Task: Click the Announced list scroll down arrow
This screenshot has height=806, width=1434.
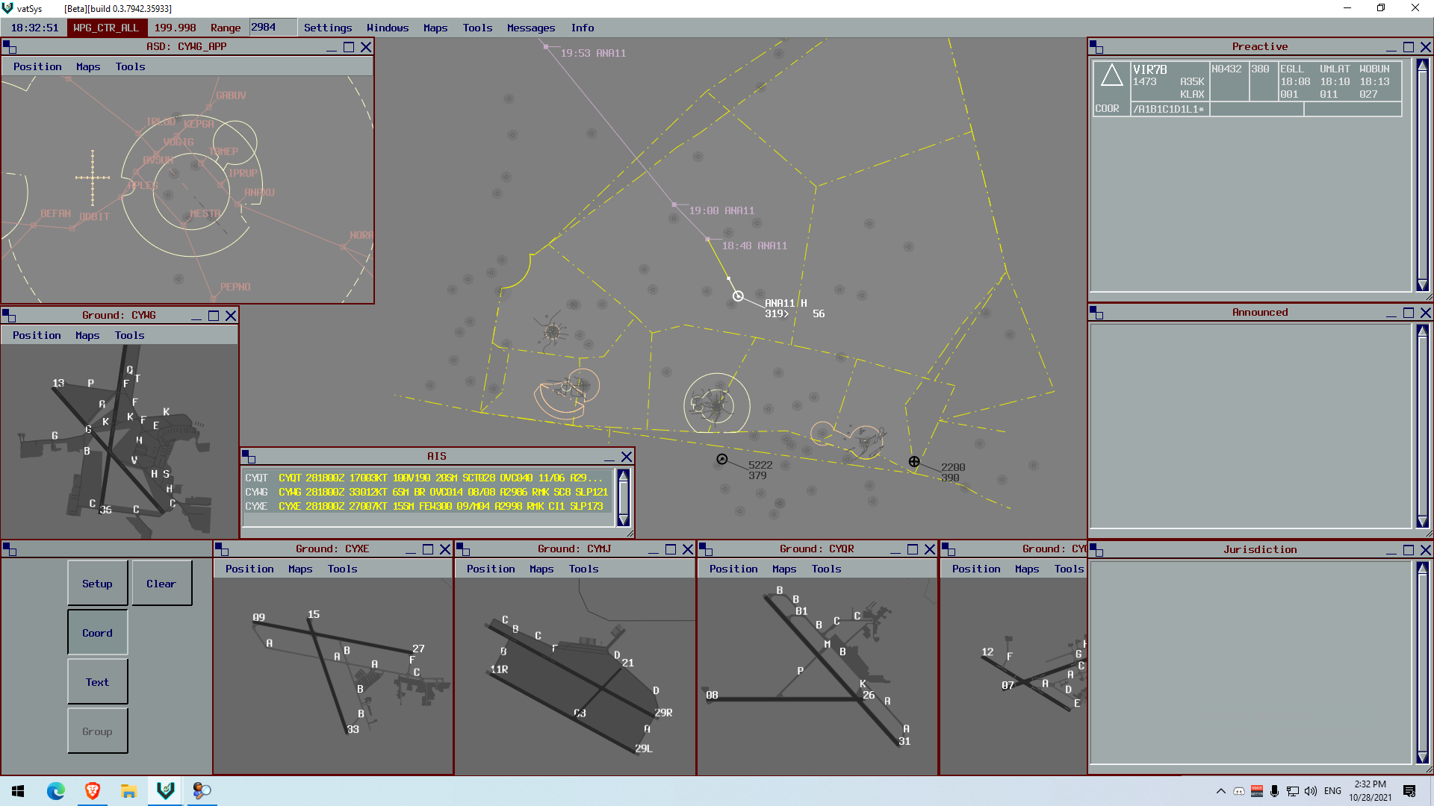Action: pos(1423,522)
